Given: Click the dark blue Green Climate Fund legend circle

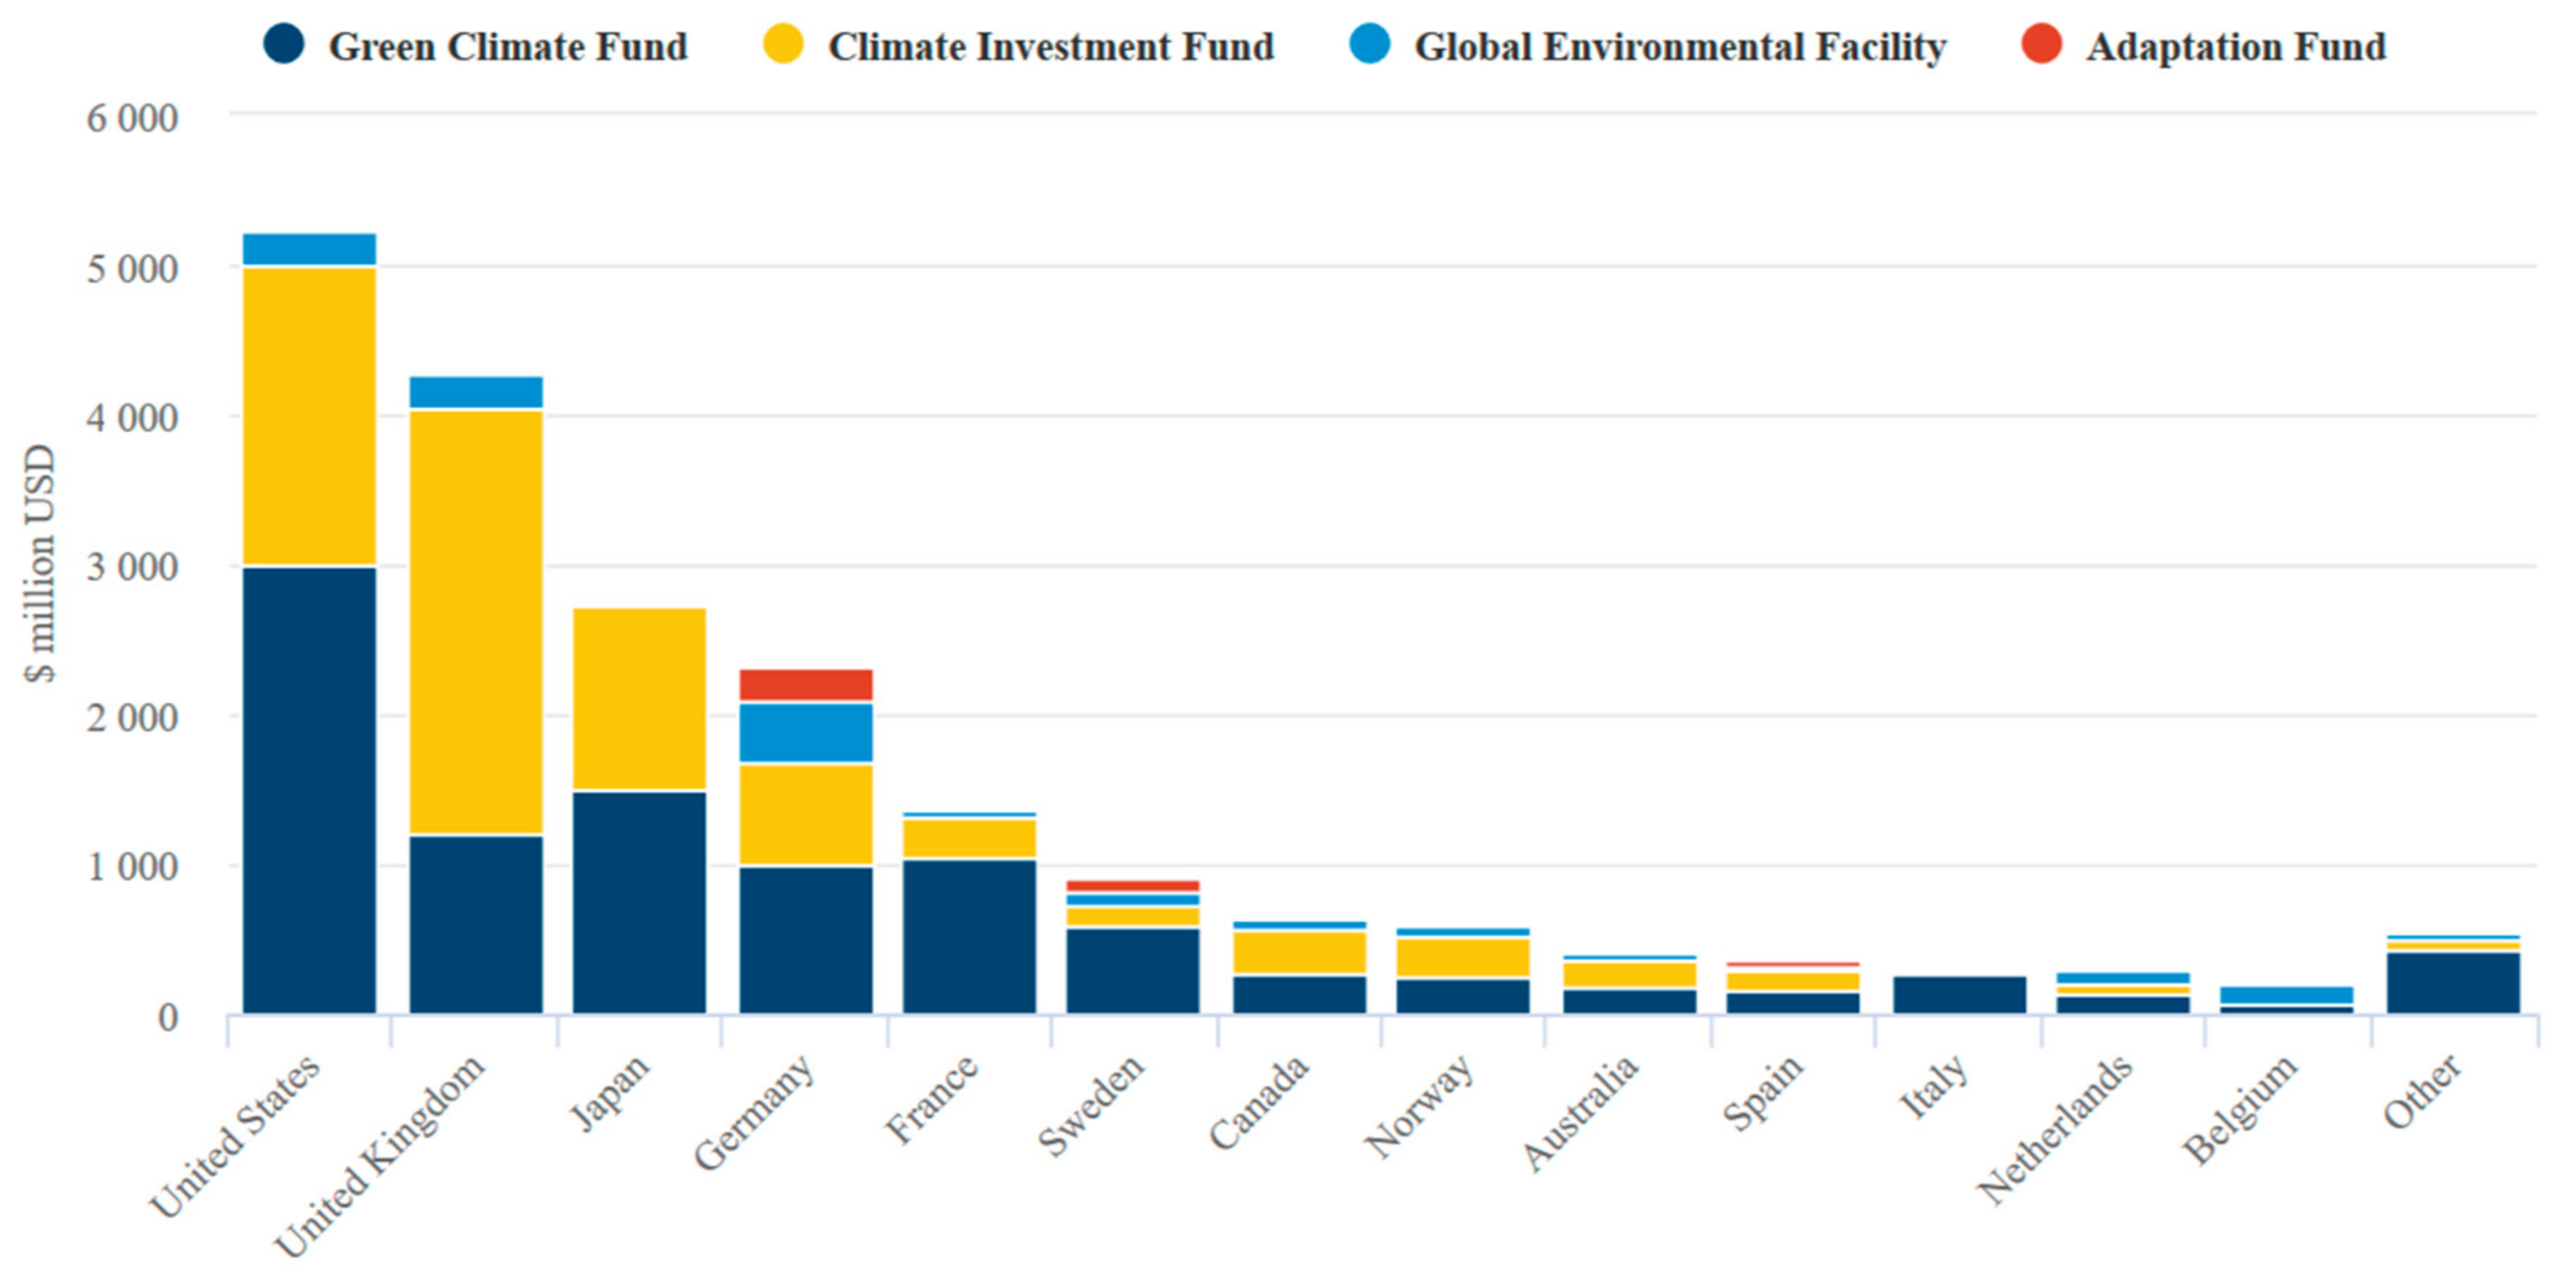Looking at the screenshot, I should pos(283,44).
